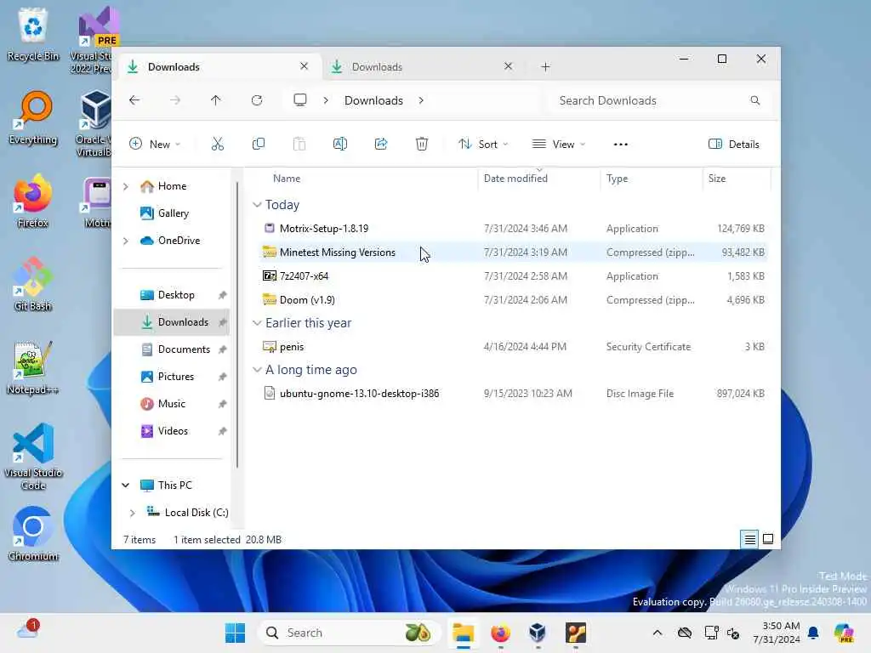Click the taskbar Search box
Viewport: 871px width, 653px height.
pos(349,633)
